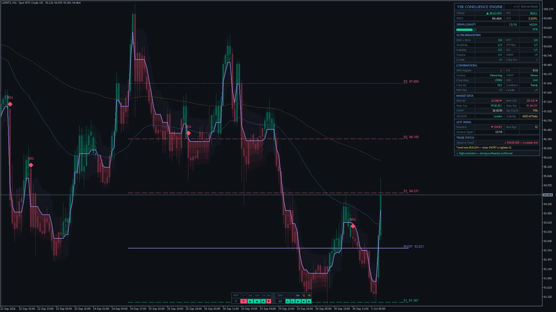Click the red down arrow under 4h
Screen dimensions: 556x312
269,301
